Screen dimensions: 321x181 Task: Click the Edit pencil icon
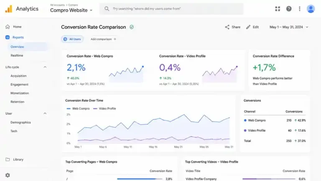point(248,27)
